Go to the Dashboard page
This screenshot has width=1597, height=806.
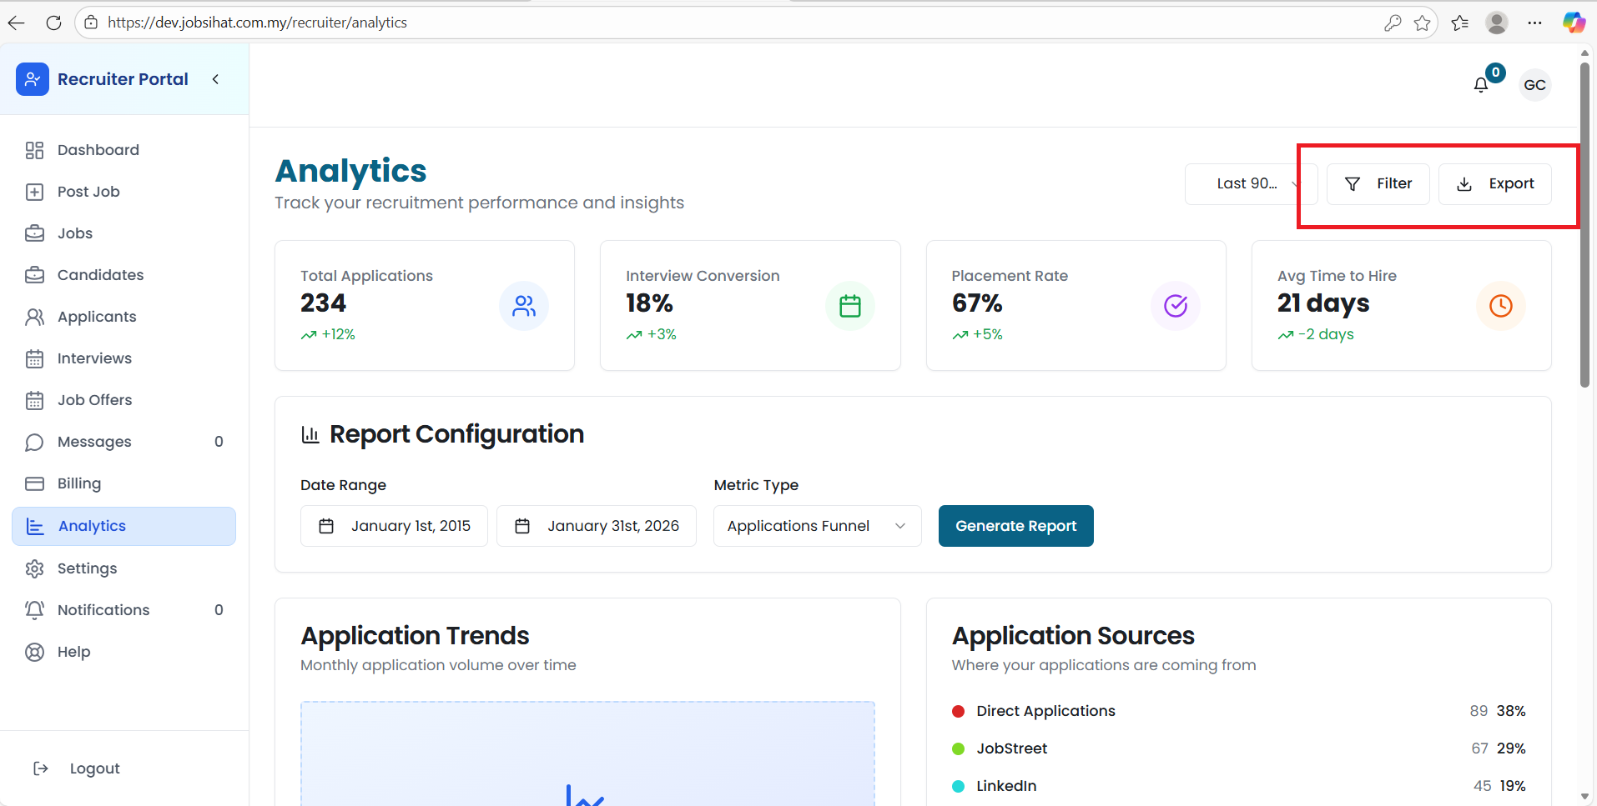[x=98, y=150]
